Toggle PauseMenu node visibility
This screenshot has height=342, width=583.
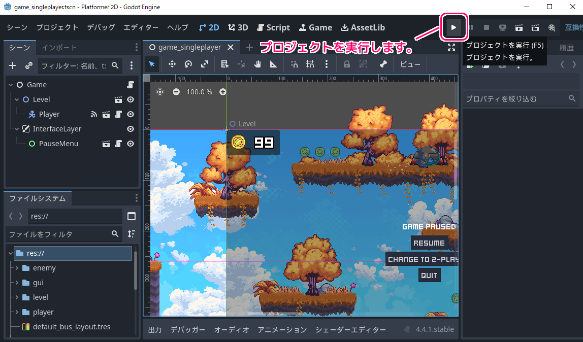[x=131, y=144]
